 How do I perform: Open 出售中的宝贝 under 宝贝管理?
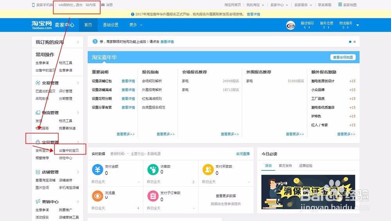point(69,150)
